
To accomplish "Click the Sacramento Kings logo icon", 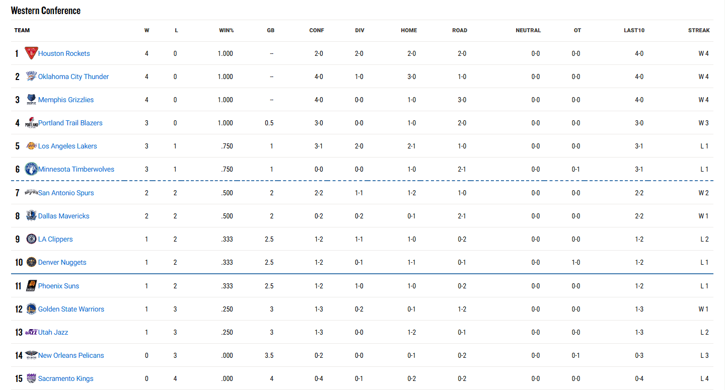I will point(31,378).
